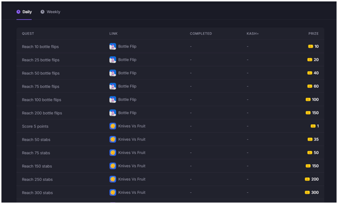Select quest 'Reach 25 bottle flips'
338x204 pixels.
41,60
